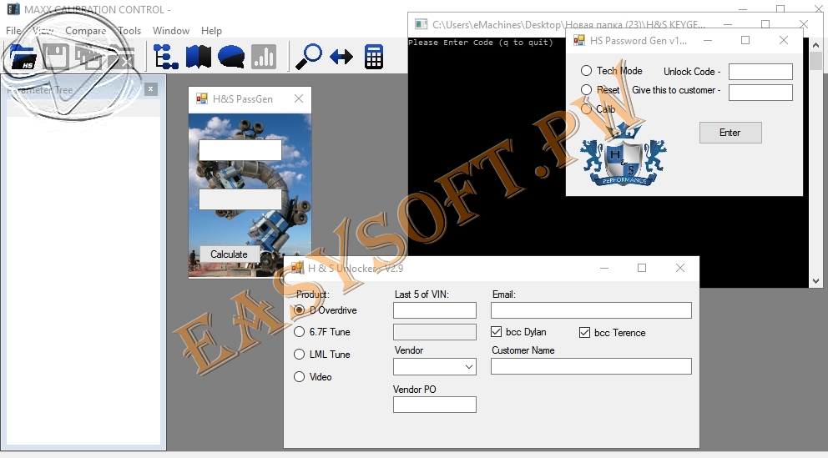Close the H&S PassGen window
Viewport: 828px width, 458px height.
coord(299,98)
